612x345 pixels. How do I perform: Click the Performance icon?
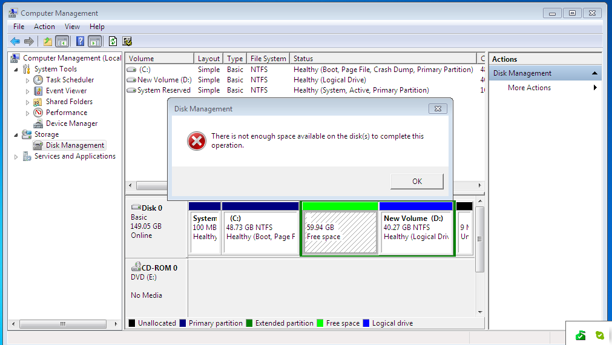click(38, 113)
